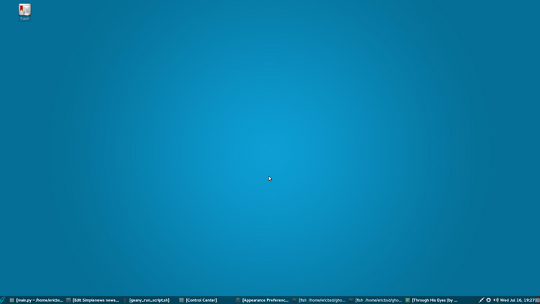The image size is (540, 304).
Task: Click the Through His Eyes entry's green icon
Action: point(407,300)
